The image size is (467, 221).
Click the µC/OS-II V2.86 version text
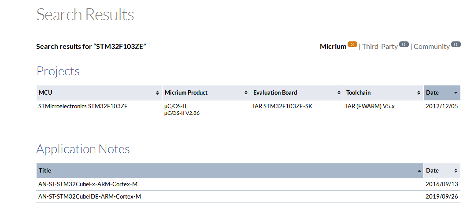pyautogui.click(x=182, y=113)
